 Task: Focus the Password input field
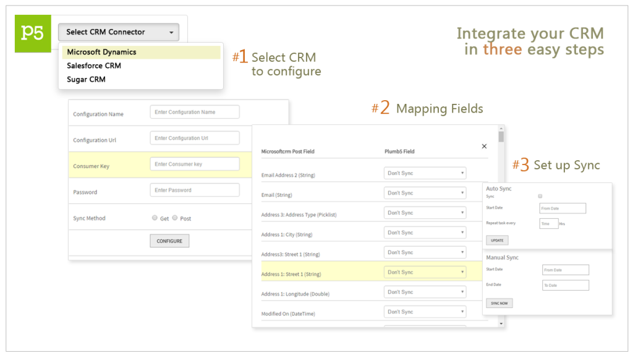[195, 190]
